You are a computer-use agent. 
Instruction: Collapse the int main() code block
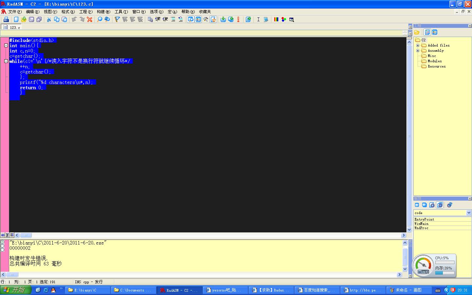[x=6, y=46]
